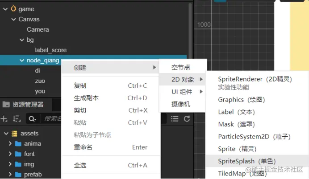Switch to the 资源管理器 tab
This screenshot has width=309, height=179.
pyautogui.click(x=26, y=105)
